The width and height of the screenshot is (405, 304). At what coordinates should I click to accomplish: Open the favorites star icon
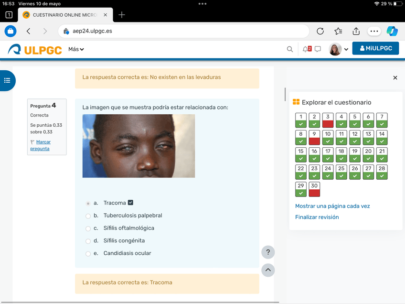(338, 31)
